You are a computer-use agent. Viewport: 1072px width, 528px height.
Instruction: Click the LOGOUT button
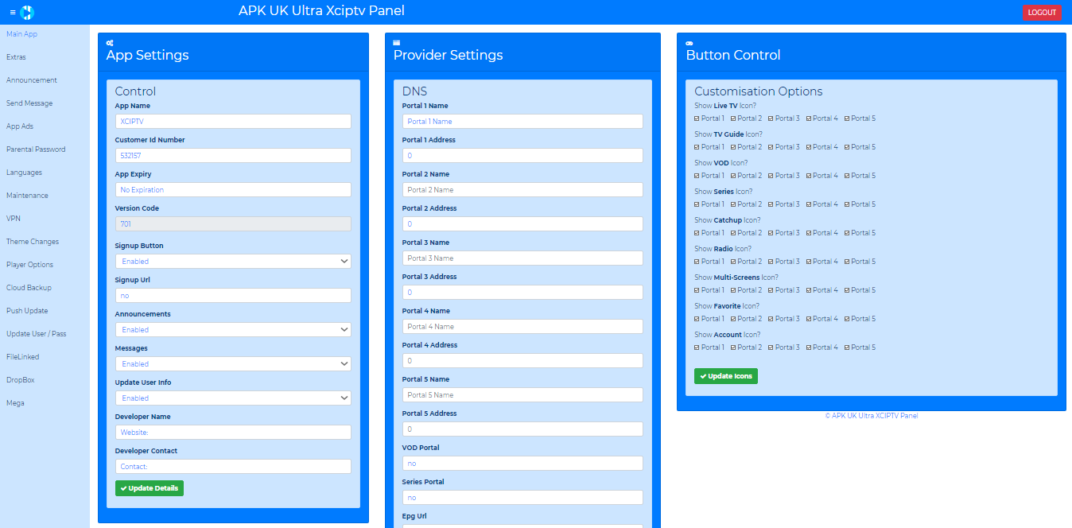click(x=1042, y=12)
